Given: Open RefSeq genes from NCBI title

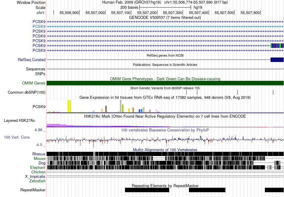Looking at the screenshot, I should (x=165, y=55).
